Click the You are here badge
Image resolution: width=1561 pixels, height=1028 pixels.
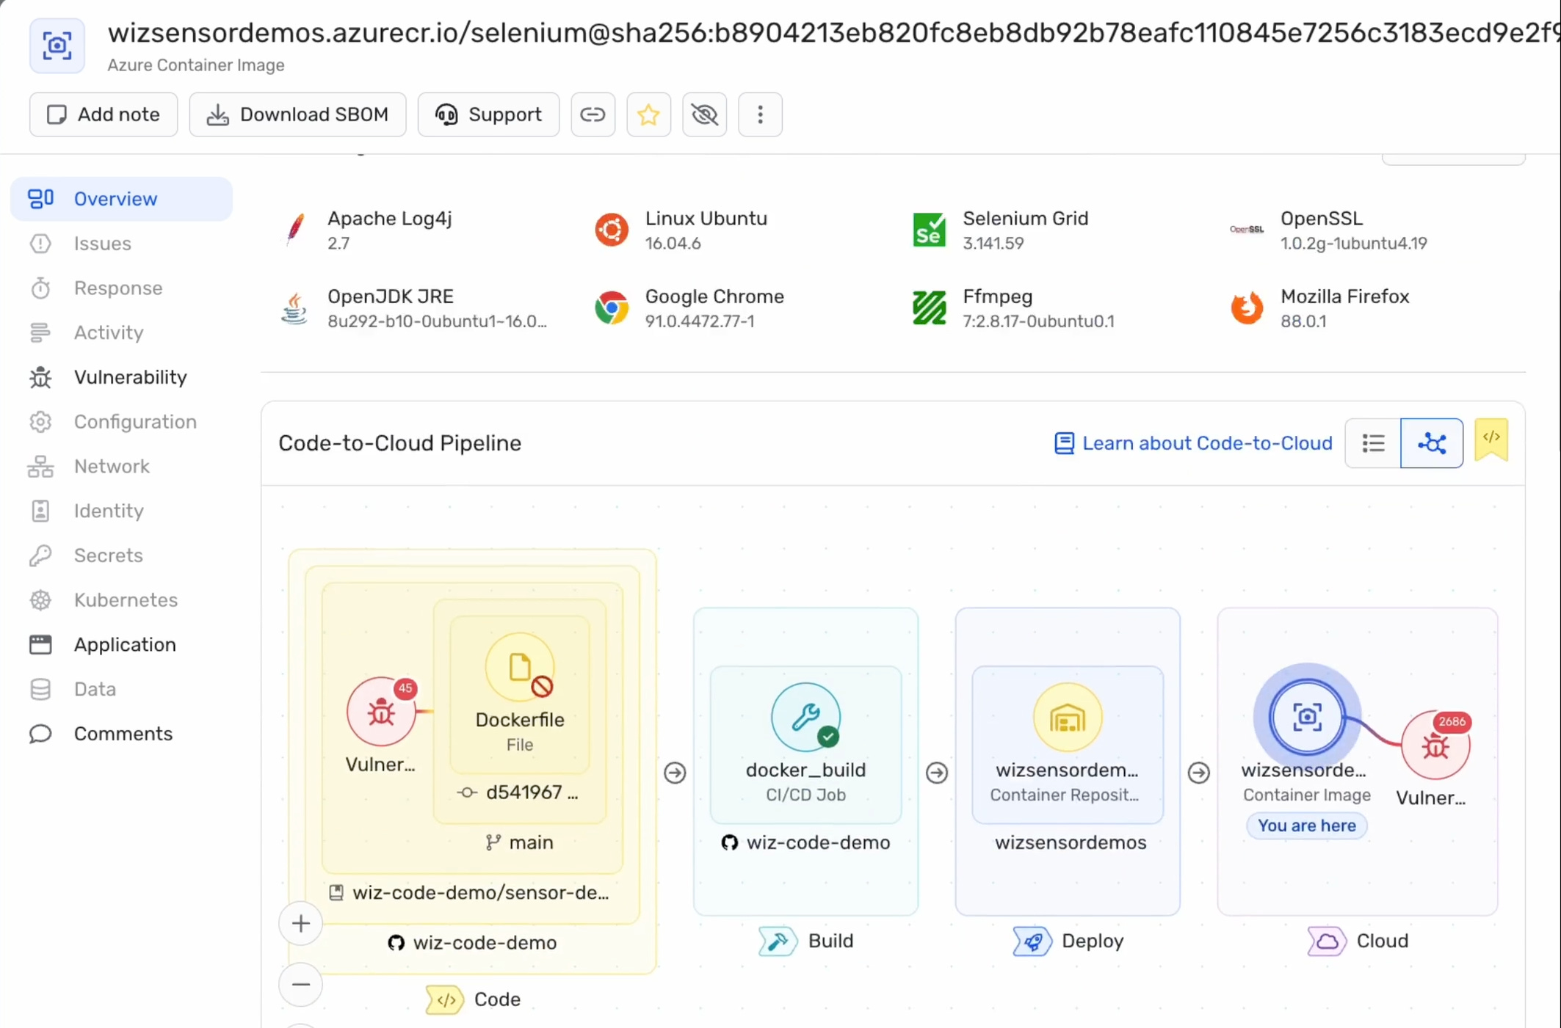1307,825
